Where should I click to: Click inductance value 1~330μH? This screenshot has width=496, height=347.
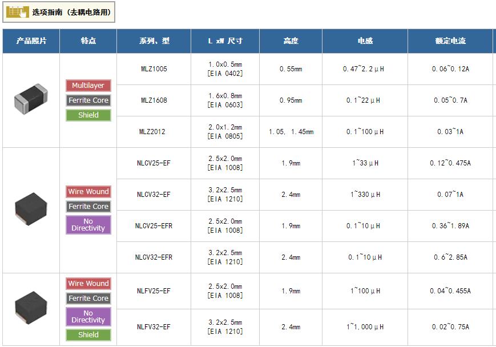click(365, 195)
